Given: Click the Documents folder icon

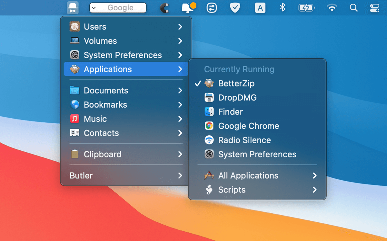Looking at the screenshot, I should 74,91.
